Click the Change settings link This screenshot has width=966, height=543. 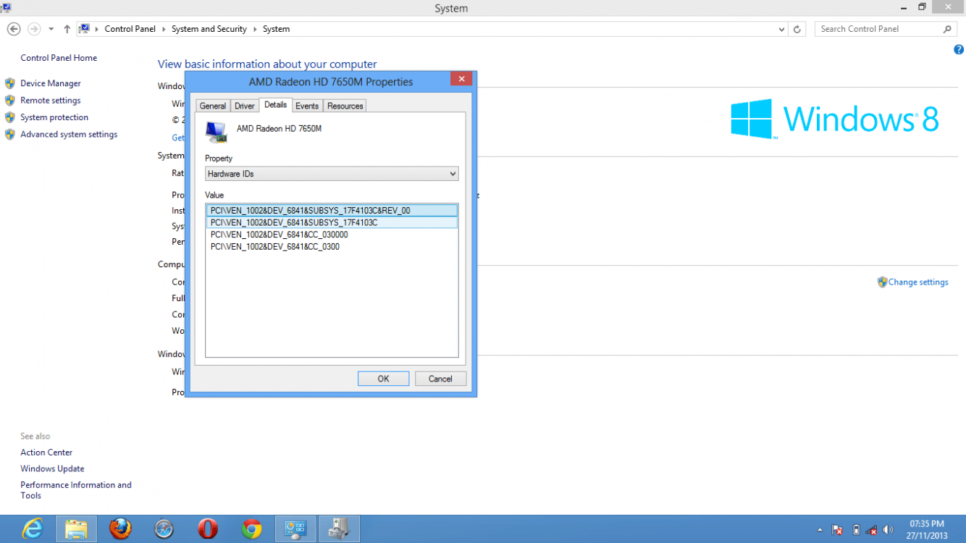click(917, 282)
